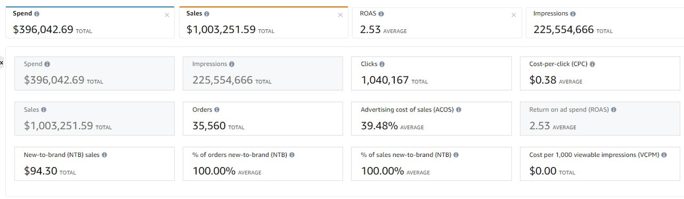Select the top ROAS metric tab
The width and height of the screenshot is (684, 199).
click(x=437, y=22)
